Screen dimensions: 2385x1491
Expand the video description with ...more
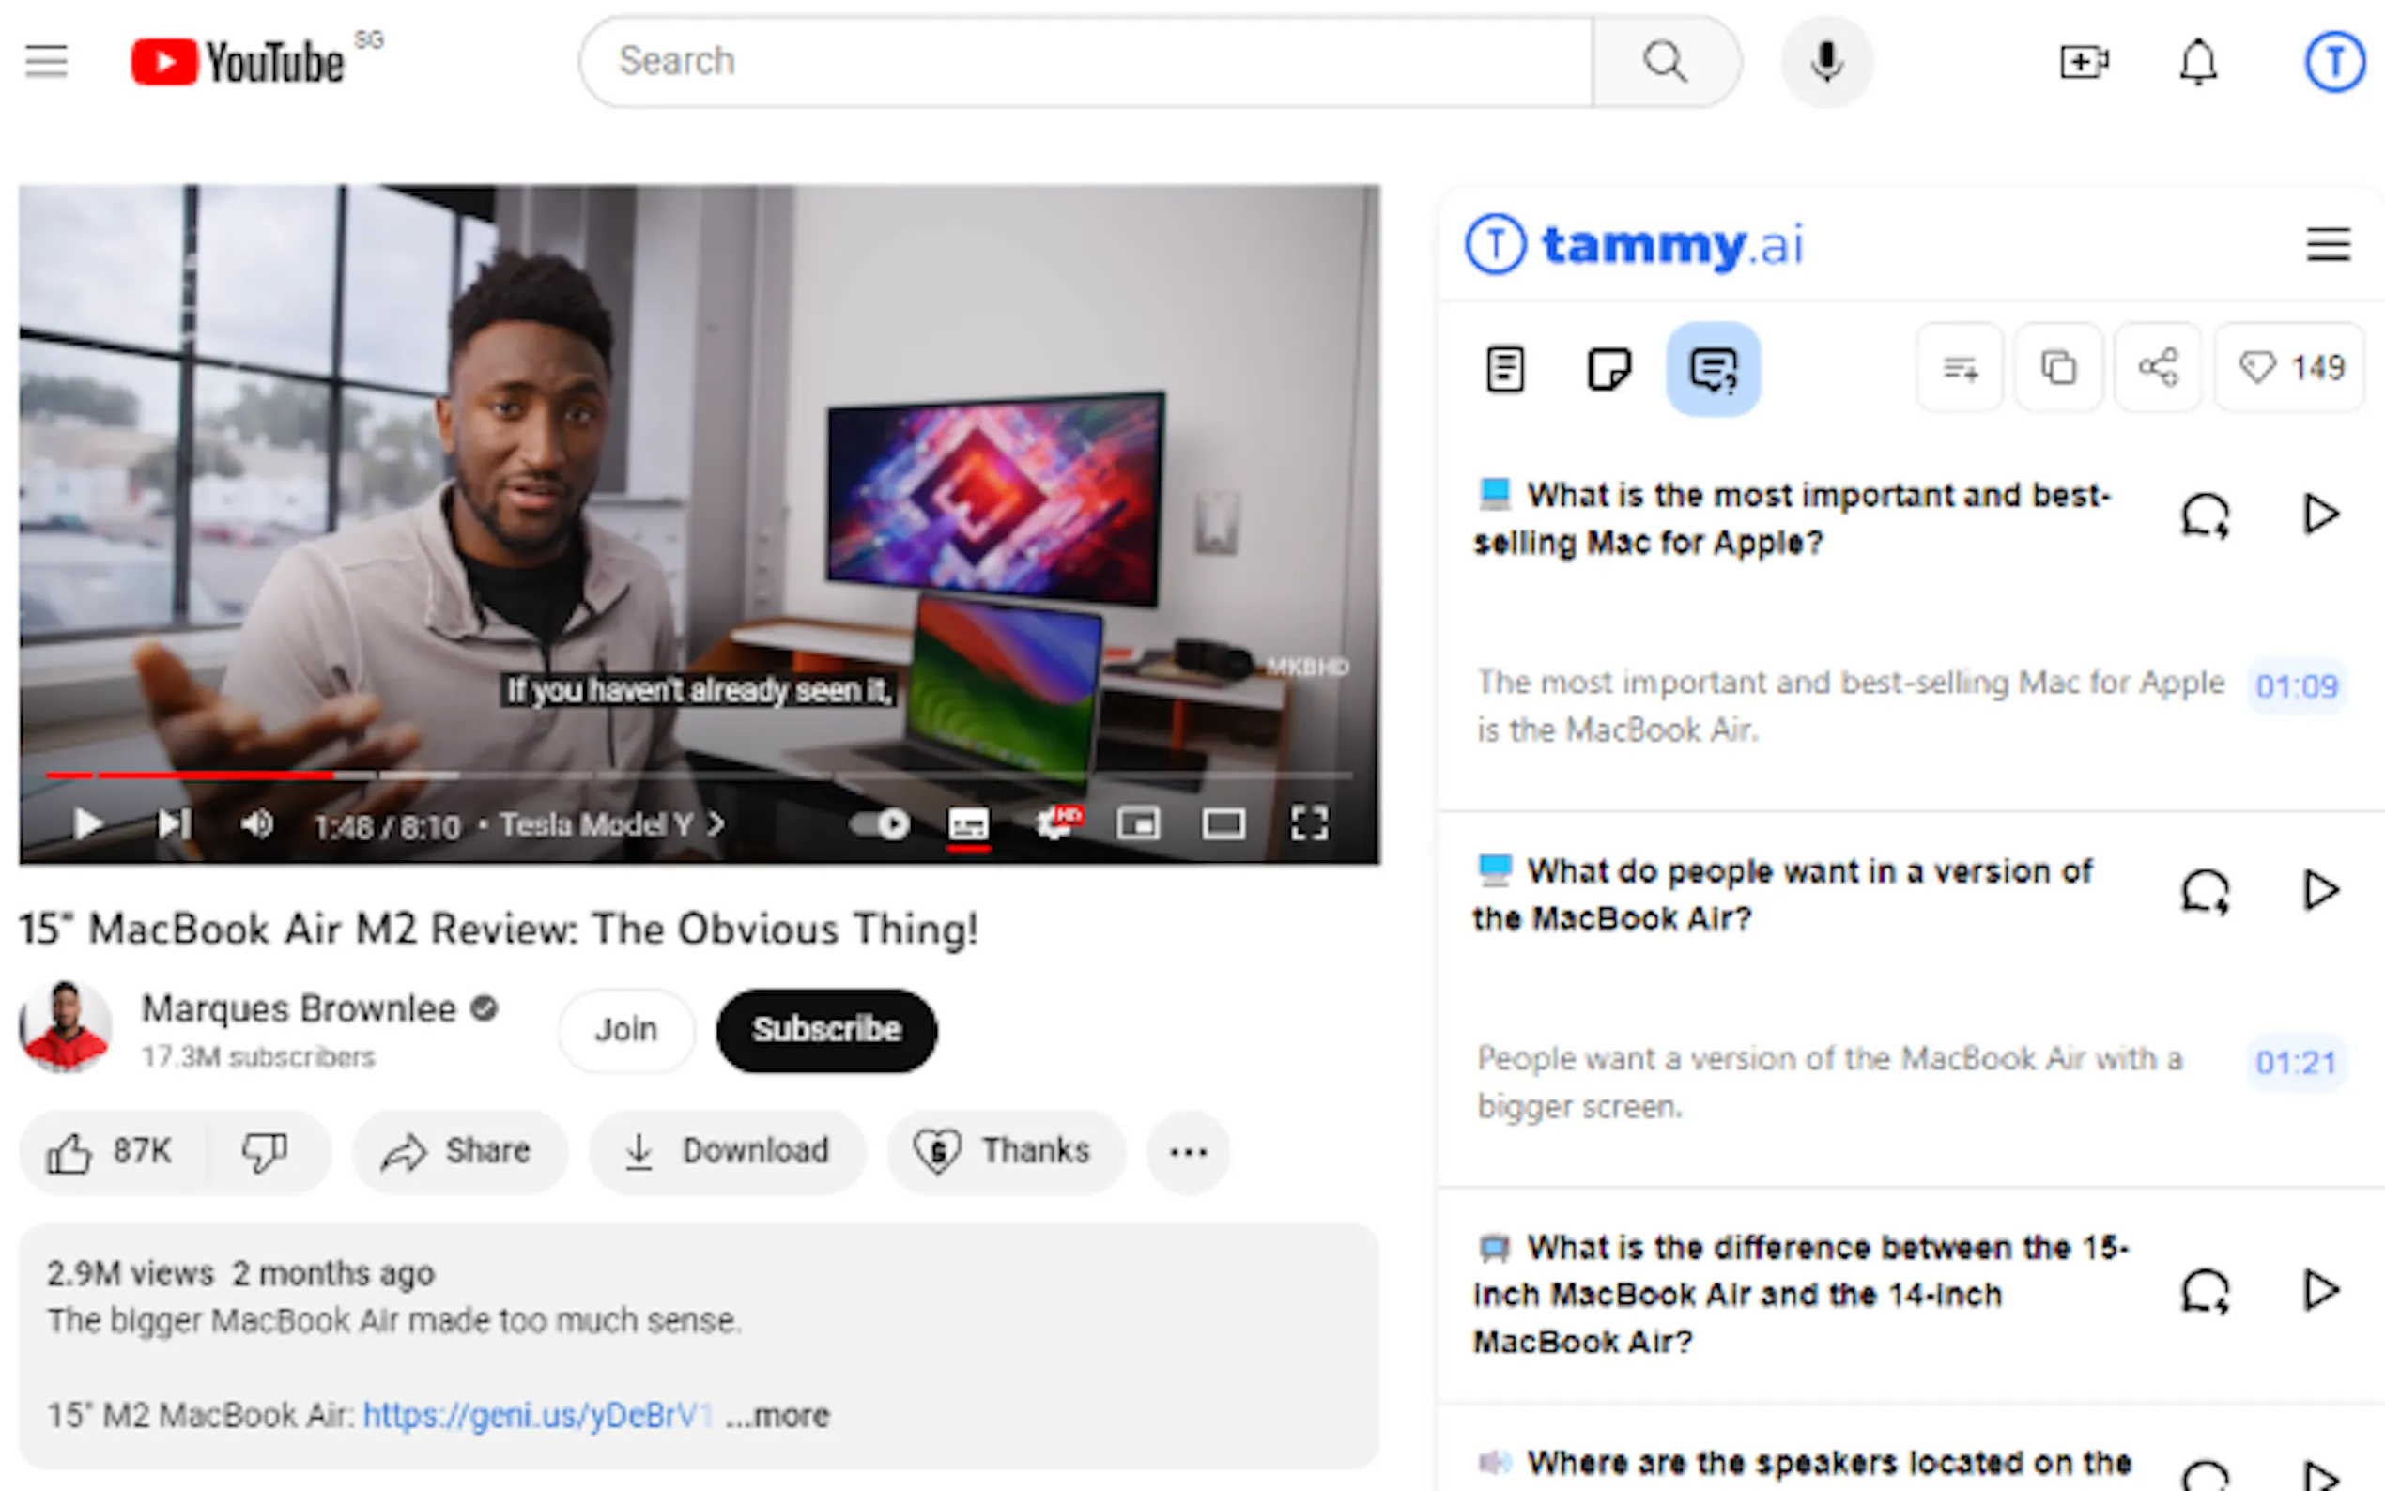tap(777, 1416)
